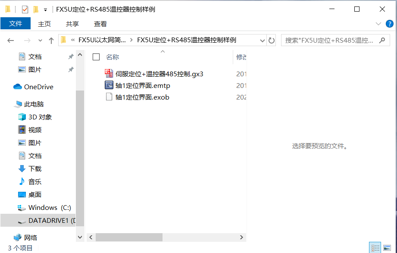Open the quick access toolbar customize dropdown
Image resolution: width=397 pixels, height=253 pixels.
click(x=45, y=10)
